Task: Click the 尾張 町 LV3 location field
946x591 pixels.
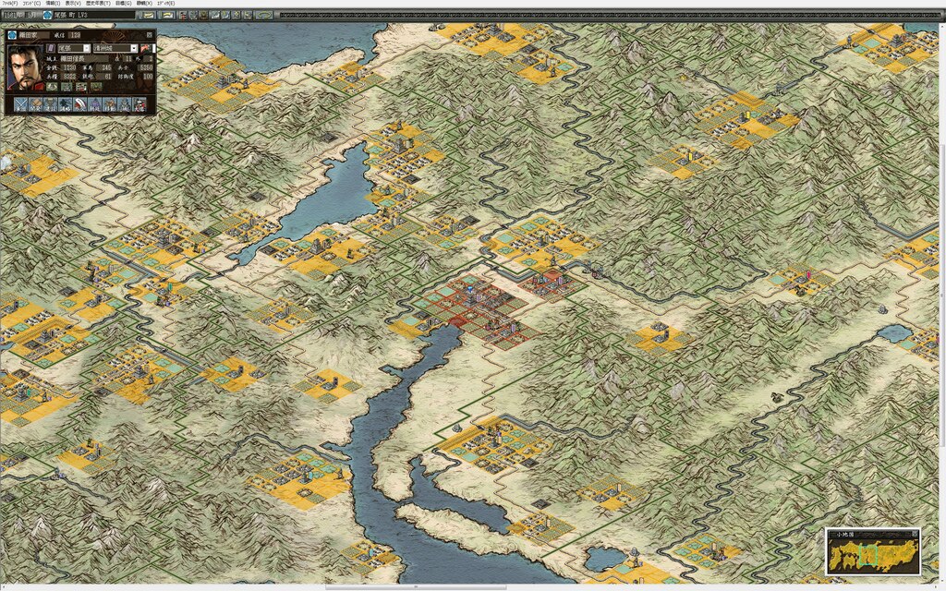Action: pyautogui.click(x=94, y=15)
